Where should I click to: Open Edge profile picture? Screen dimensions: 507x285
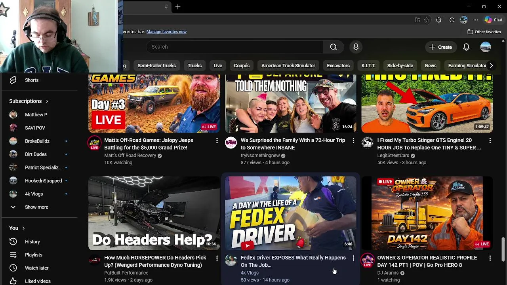463,20
